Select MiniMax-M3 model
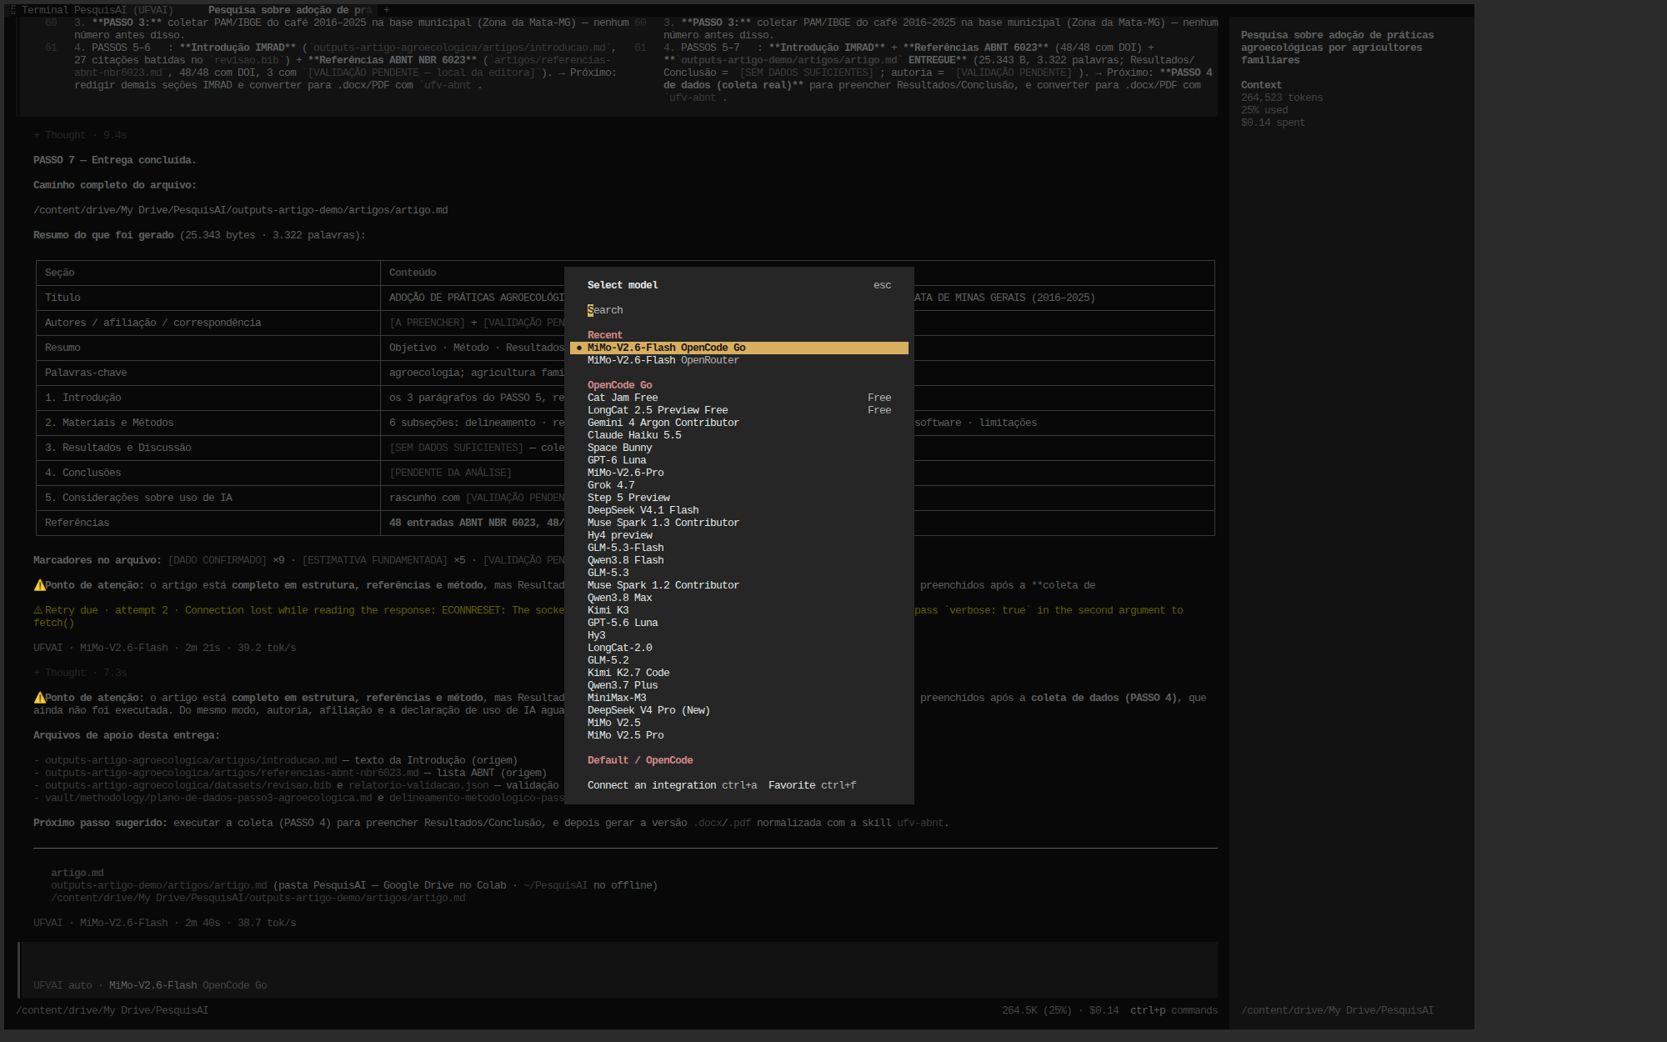This screenshot has height=1042, width=1667. 738,698
